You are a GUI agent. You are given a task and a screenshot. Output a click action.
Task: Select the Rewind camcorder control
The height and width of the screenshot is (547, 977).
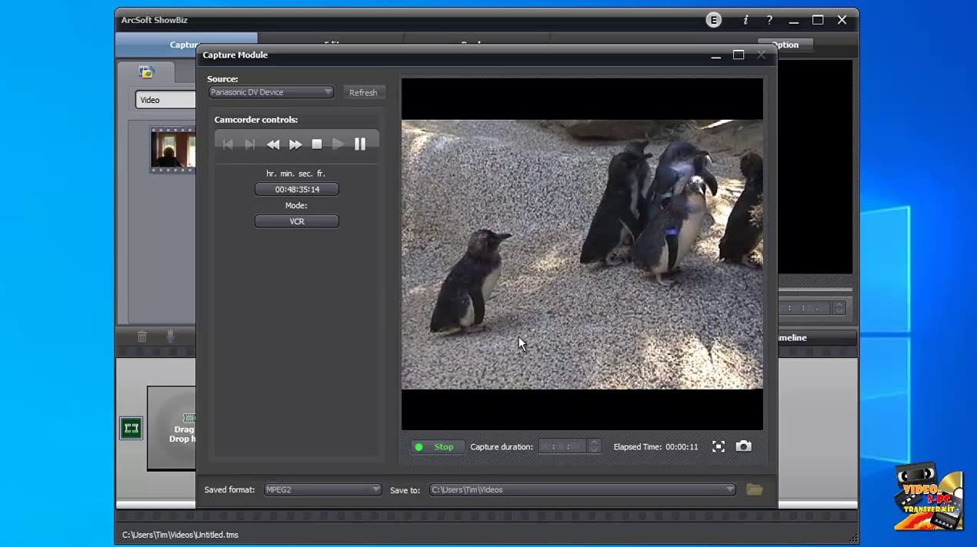pyautogui.click(x=273, y=144)
